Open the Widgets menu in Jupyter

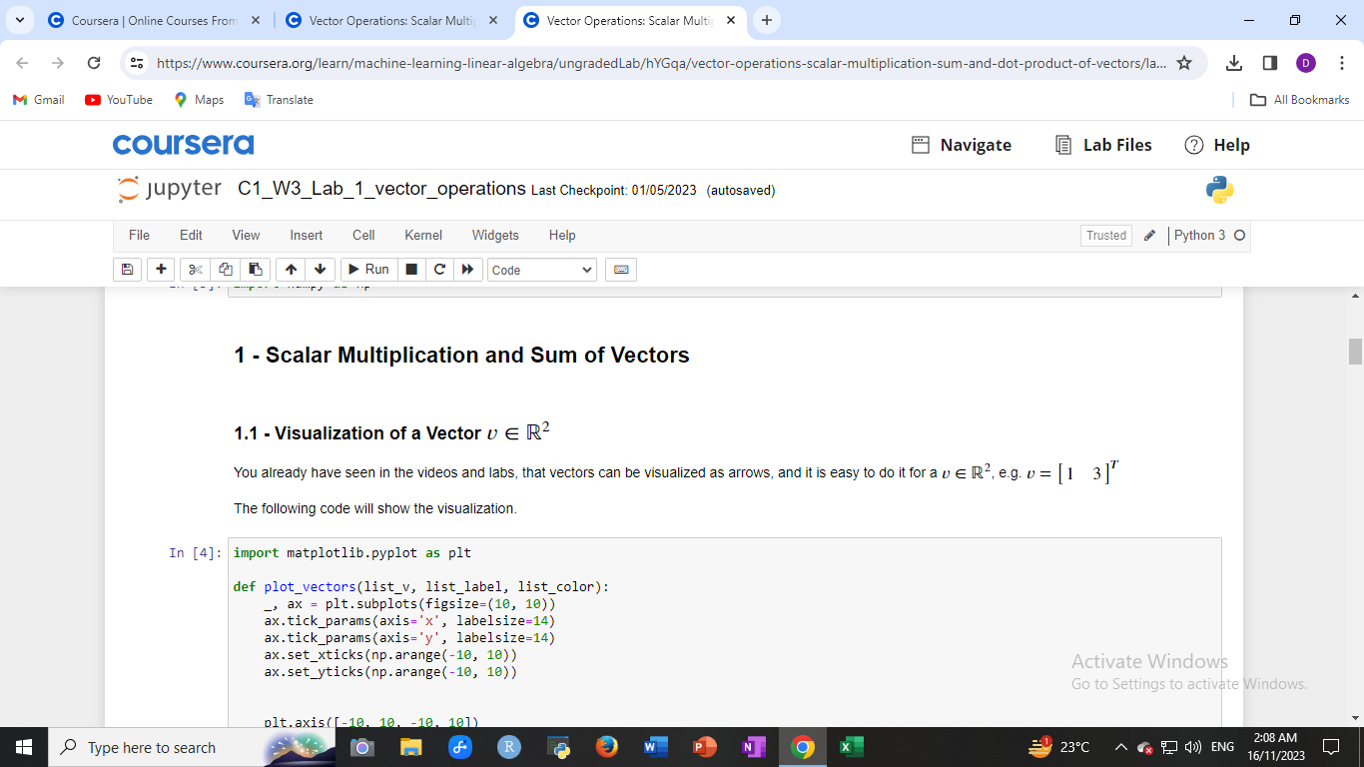(495, 236)
